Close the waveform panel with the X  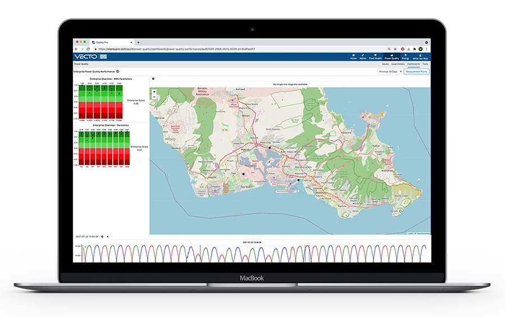(108, 236)
